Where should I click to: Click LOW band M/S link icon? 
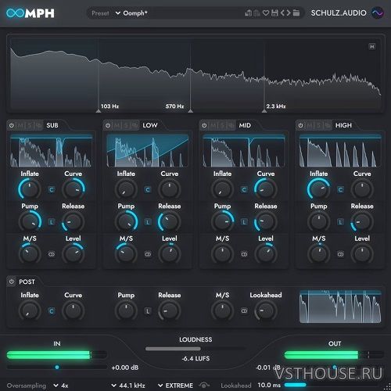pos(148,254)
